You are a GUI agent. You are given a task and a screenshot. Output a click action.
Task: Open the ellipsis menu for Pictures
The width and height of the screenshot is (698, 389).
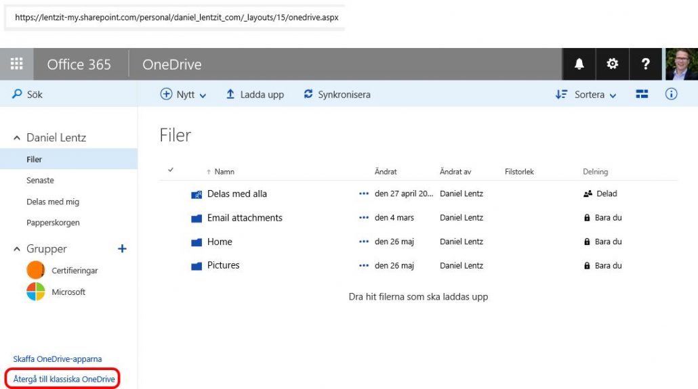364,266
